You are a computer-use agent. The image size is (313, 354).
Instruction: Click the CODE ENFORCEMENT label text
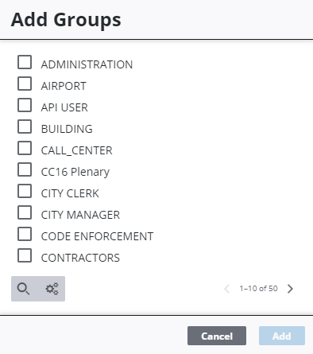(x=97, y=236)
